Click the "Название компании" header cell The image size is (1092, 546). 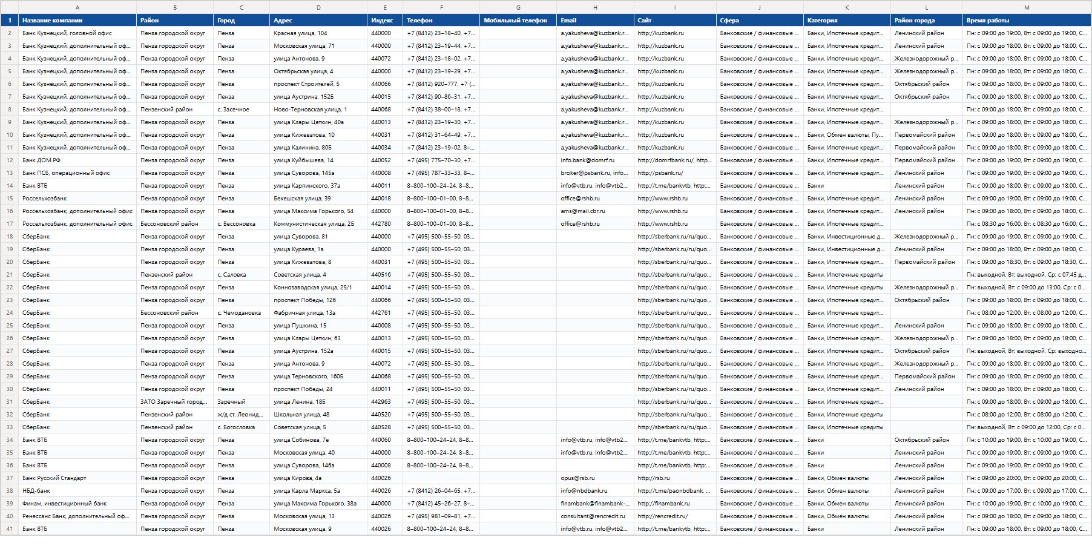click(77, 21)
